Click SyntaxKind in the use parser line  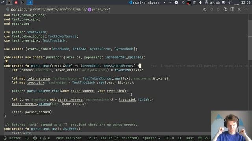click(x=36, y=32)
